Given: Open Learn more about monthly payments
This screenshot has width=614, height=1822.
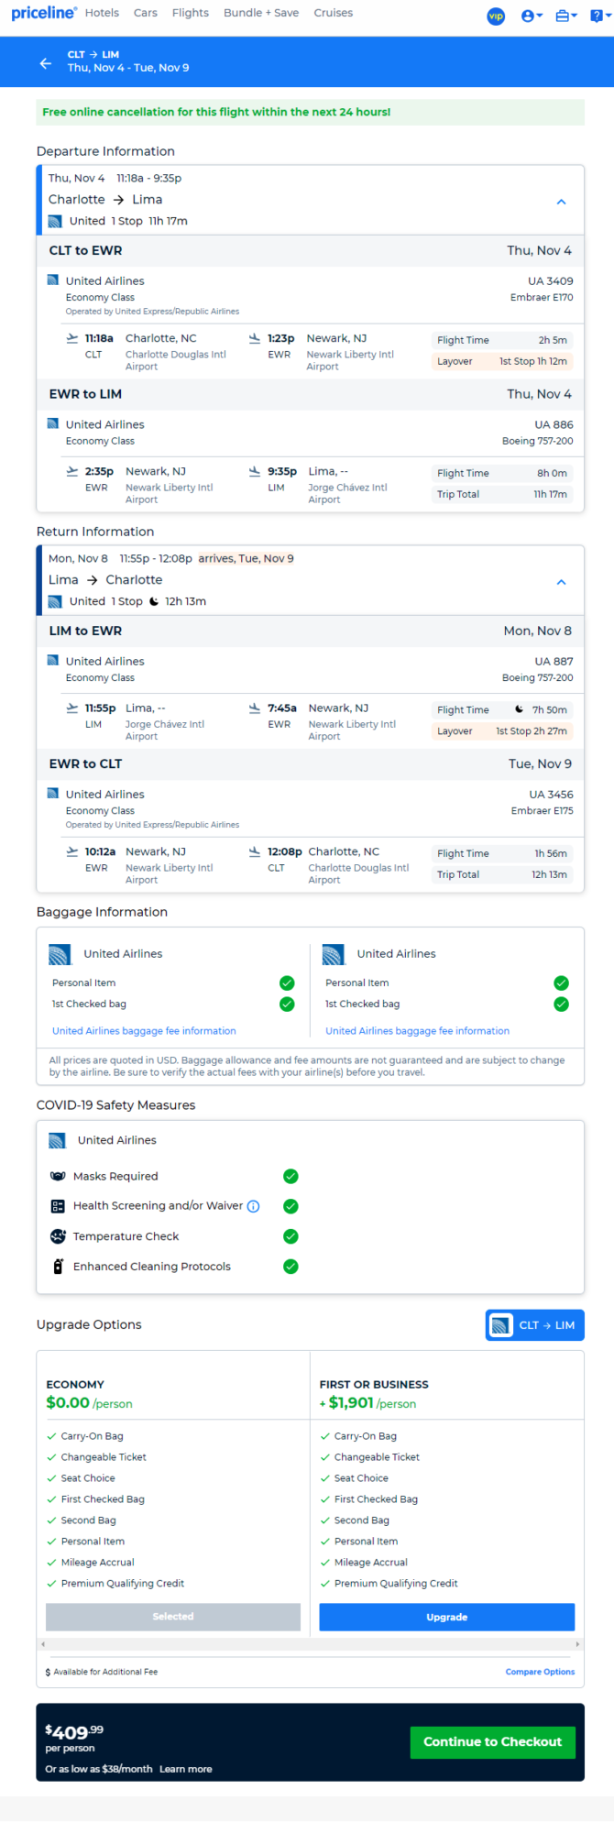Looking at the screenshot, I should point(186,1769).
